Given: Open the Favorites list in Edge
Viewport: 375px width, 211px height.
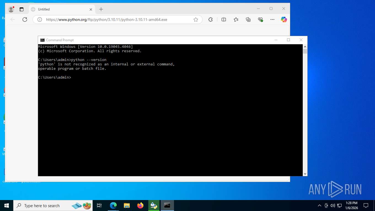Looking at the screenshot, I should pyautogui.click(x=236, y=20).
